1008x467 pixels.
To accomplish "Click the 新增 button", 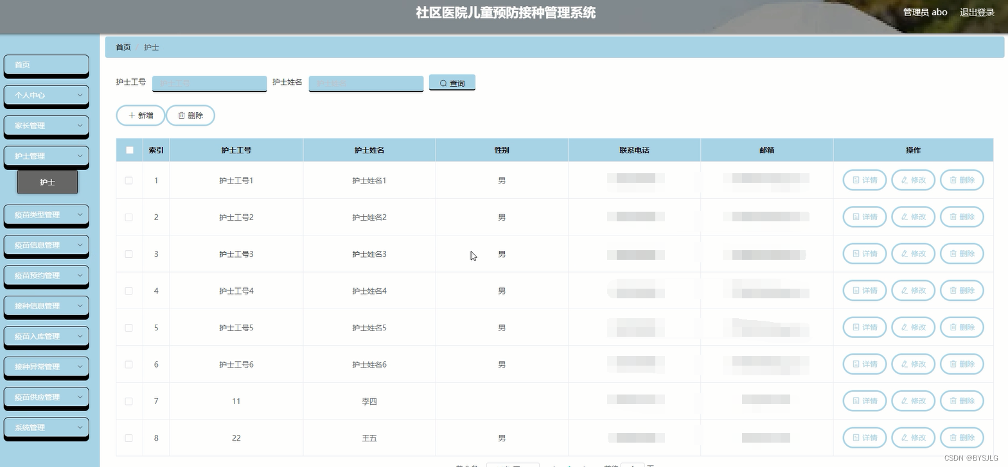I will pyautogui.click(x=141, y=115).
